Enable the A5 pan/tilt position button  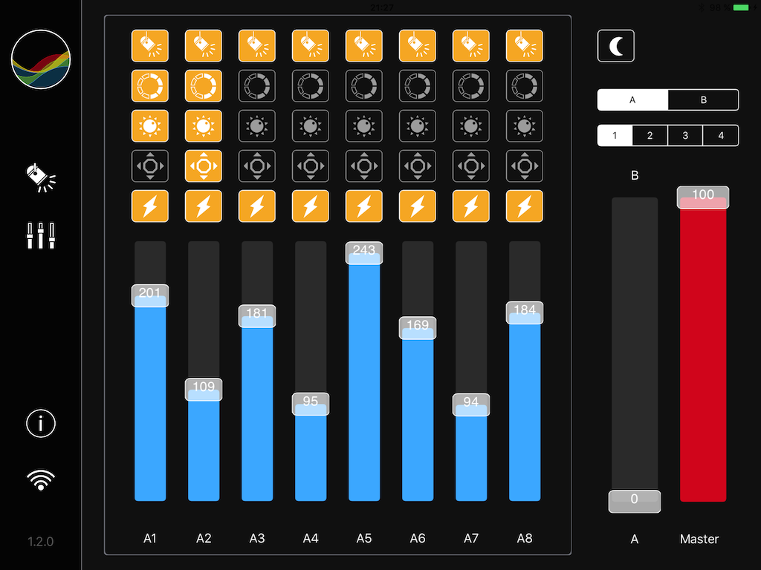(364, 166)
